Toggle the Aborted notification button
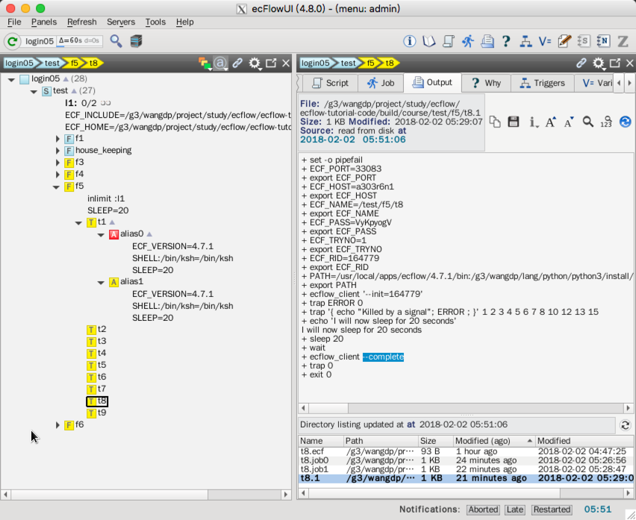This screenshot has width=636, height=520. [483, 510]
